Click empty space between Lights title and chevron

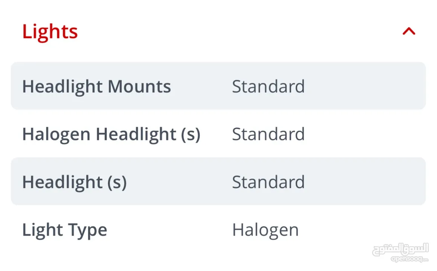tap(240, 32)
